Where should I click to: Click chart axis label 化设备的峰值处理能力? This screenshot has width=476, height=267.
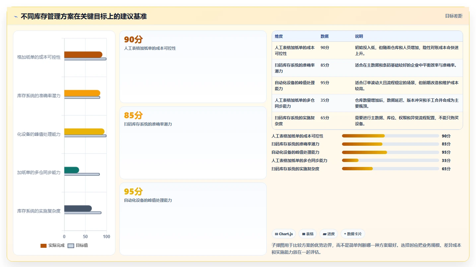[x=39, y=134]
